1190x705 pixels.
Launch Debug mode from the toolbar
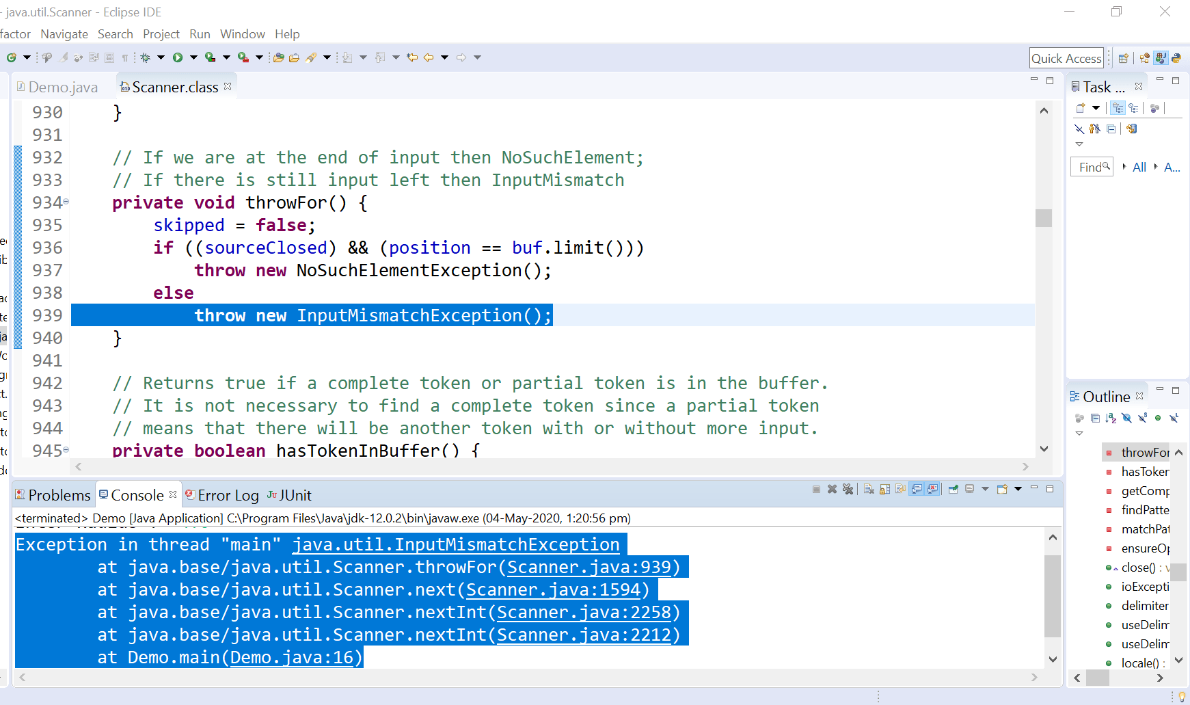(146, 57)
